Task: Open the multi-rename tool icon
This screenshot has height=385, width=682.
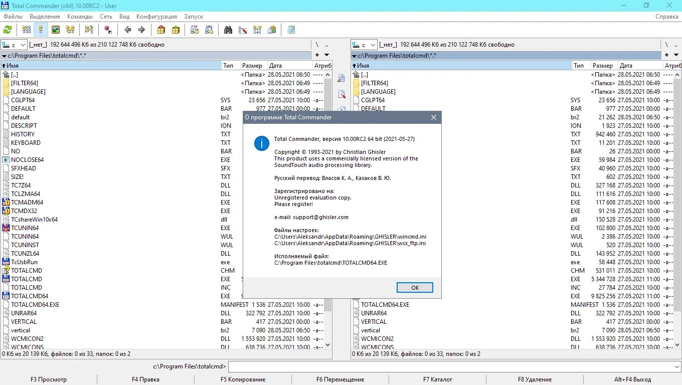Action: (x=243, y=30)
